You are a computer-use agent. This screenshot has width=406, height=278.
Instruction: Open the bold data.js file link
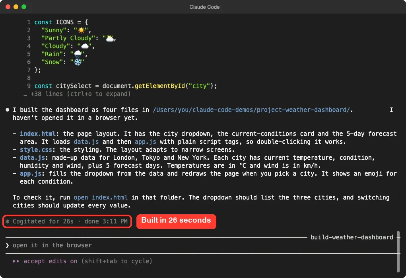32,158
